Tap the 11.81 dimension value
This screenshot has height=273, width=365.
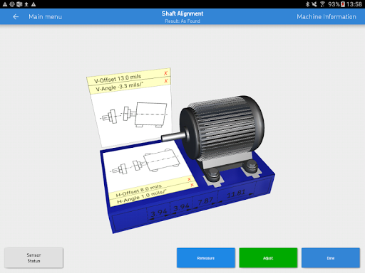coord(236,193)
